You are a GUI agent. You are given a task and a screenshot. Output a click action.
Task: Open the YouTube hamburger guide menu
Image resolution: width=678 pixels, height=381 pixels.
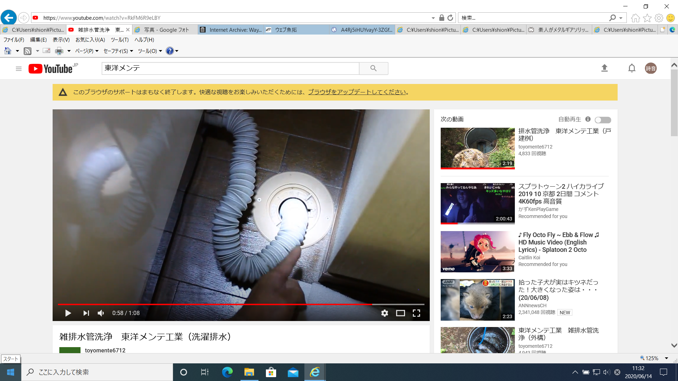click(x=19, y=68)
